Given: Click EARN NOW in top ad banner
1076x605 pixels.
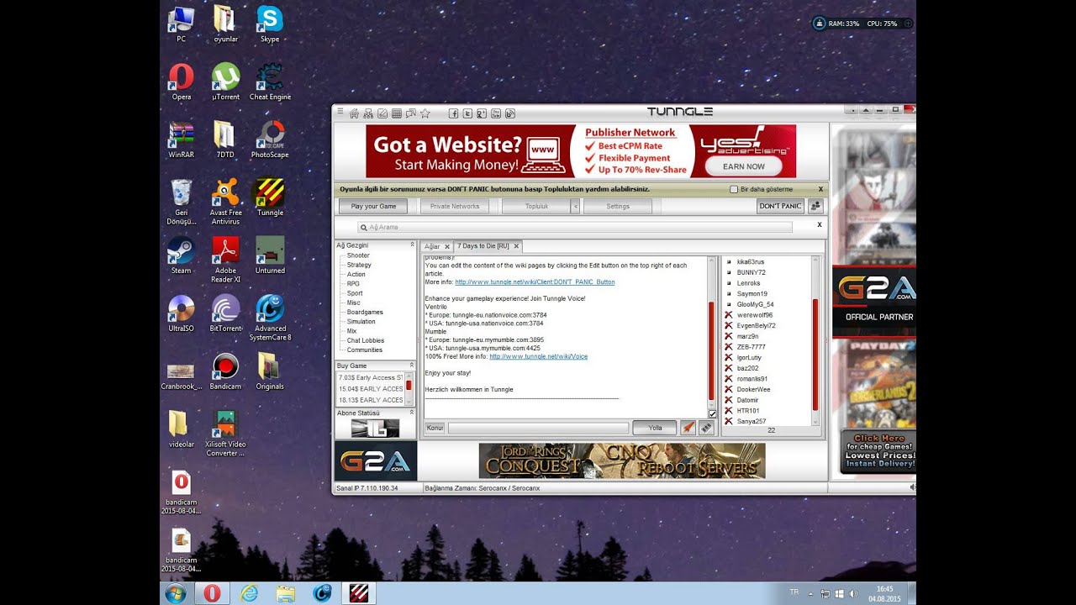Looking at the screenshot, I should (x=744, y=166).
